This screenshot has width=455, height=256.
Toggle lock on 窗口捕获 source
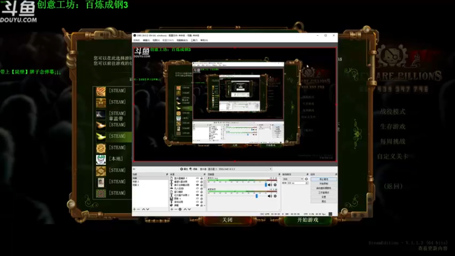point(202,192)
